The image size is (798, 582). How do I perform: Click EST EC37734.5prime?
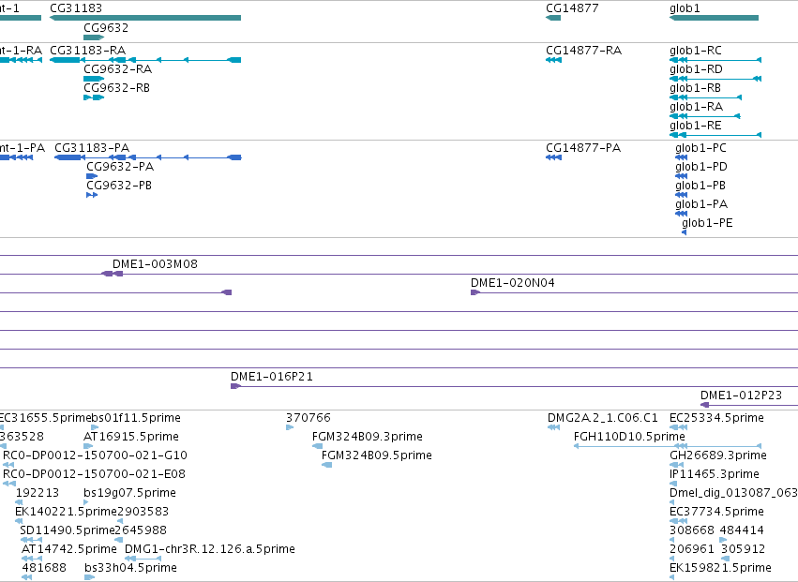point(716,512)
